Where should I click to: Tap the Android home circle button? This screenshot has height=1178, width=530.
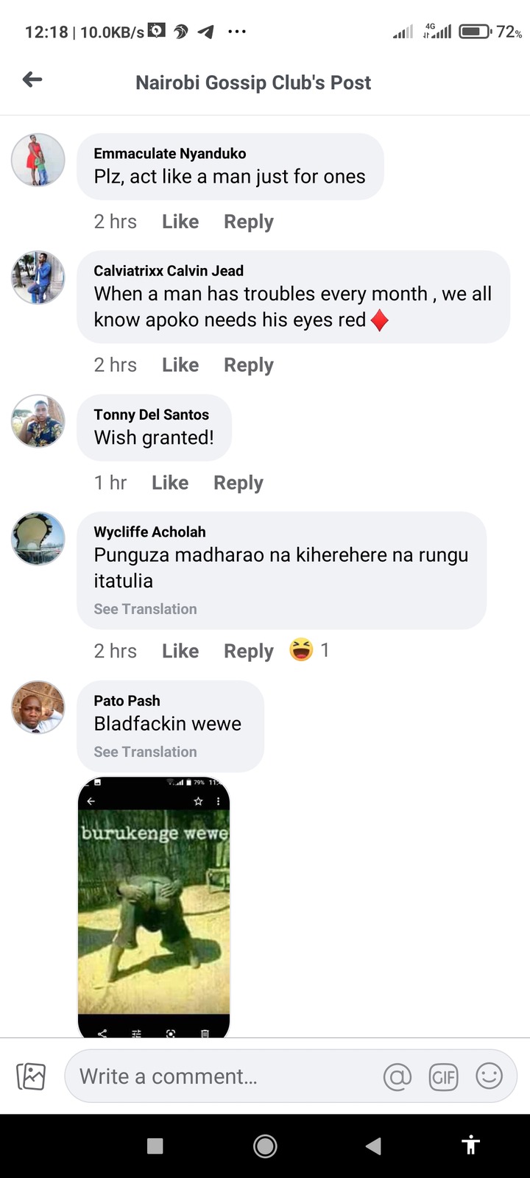(265, 1146)
